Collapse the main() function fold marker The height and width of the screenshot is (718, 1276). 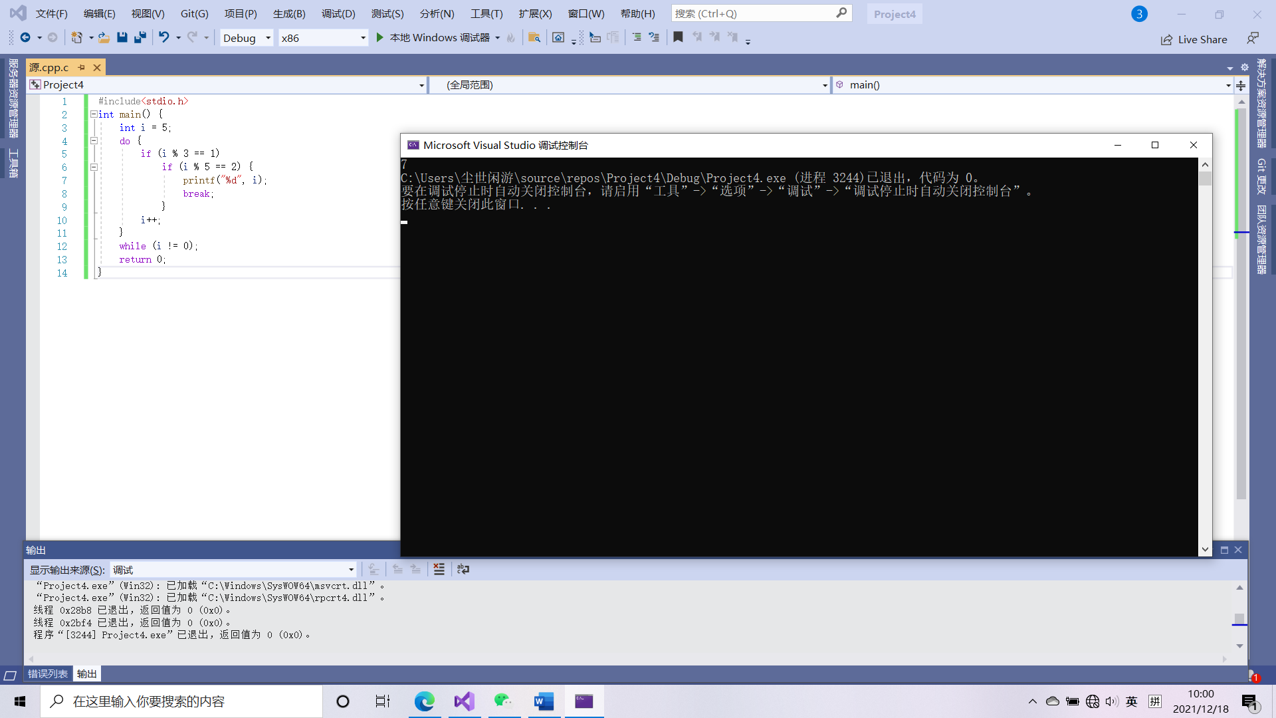tap(94, 114)
